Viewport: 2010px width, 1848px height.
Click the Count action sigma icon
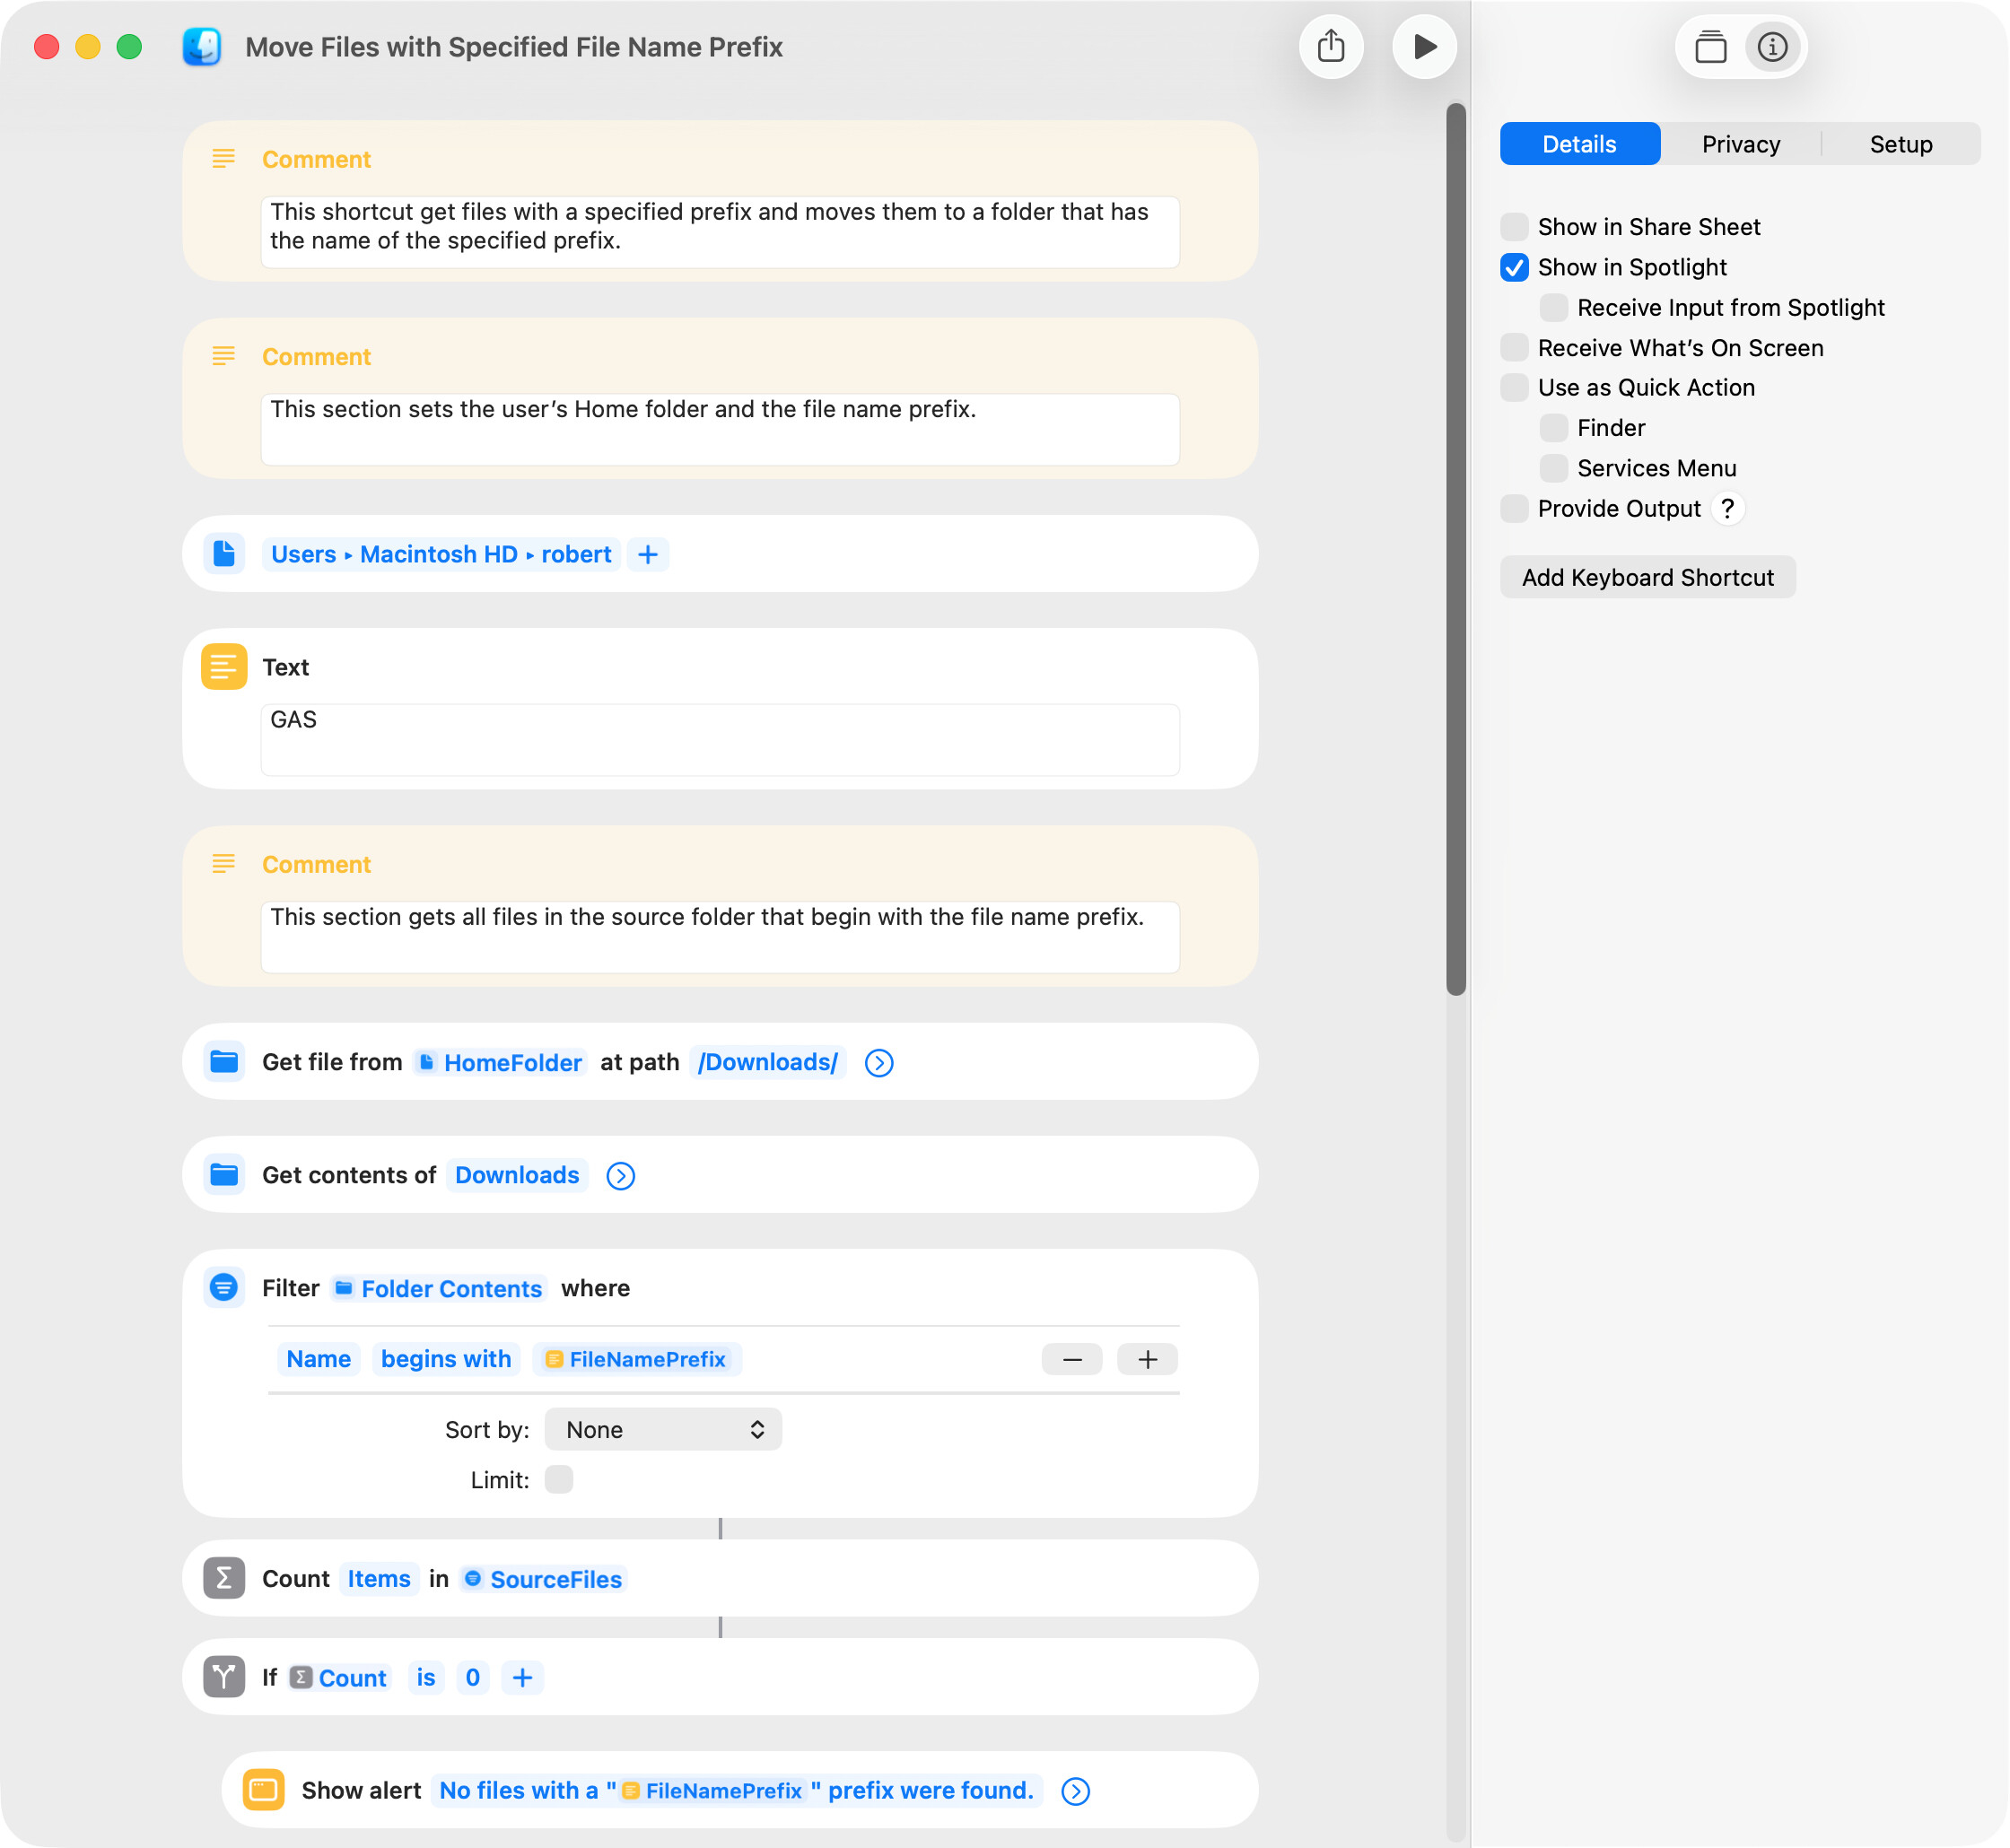(x=224, y=1578)
